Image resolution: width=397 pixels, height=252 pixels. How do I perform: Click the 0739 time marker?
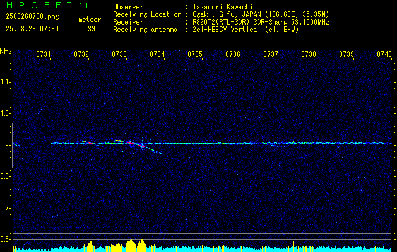[x=347, y=54]
